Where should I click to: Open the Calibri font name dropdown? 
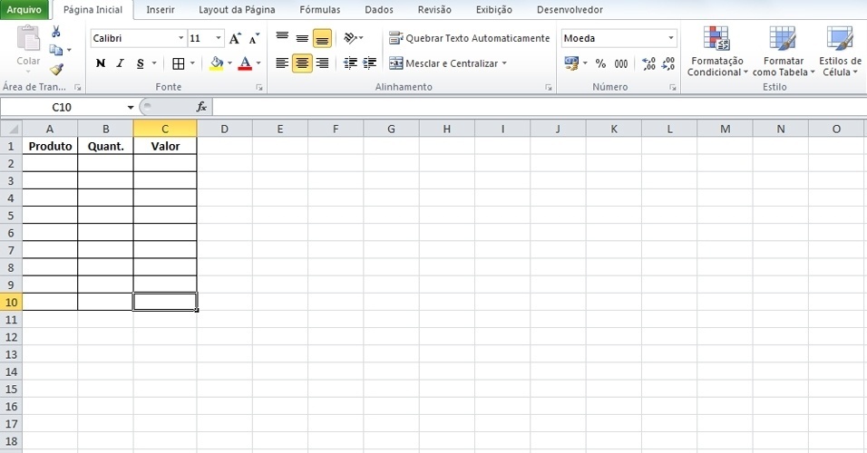click(x=180, y=38)
